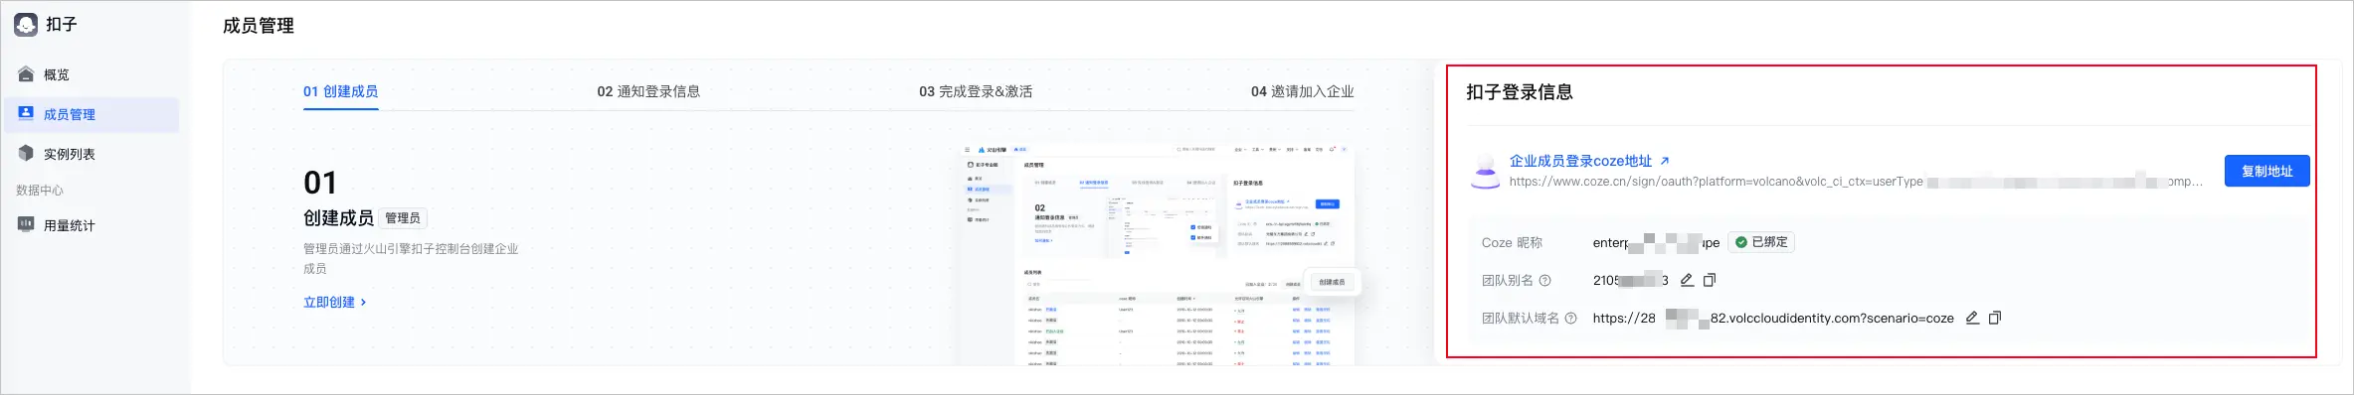Click the 概览 home icon
This screenshot has height=395, width=2354.
pos(26,74)
